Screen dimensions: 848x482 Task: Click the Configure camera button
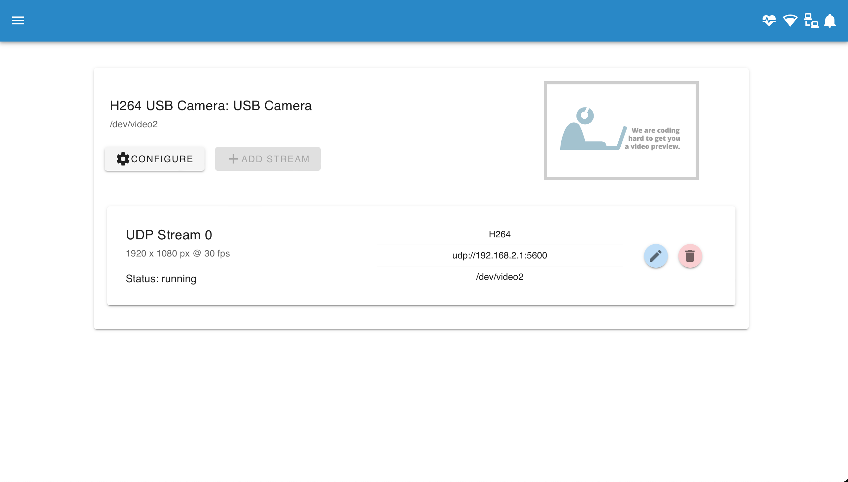coord(154,159)
